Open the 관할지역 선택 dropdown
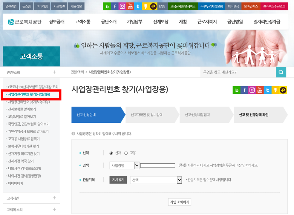This screenshot has height=215, width=294. click(x=156, y=180)
